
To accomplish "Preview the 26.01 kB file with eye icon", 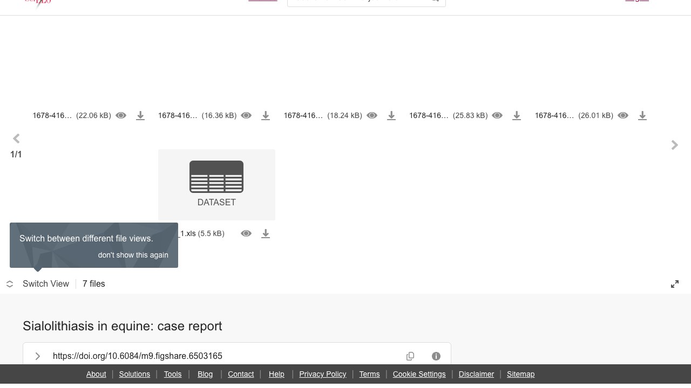I will tap(623, 115).
